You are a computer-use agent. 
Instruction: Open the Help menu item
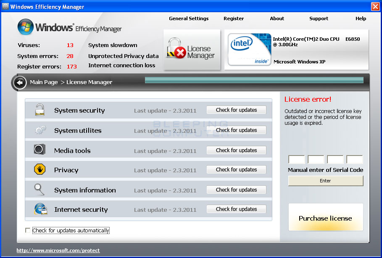[x=361, y=18]
